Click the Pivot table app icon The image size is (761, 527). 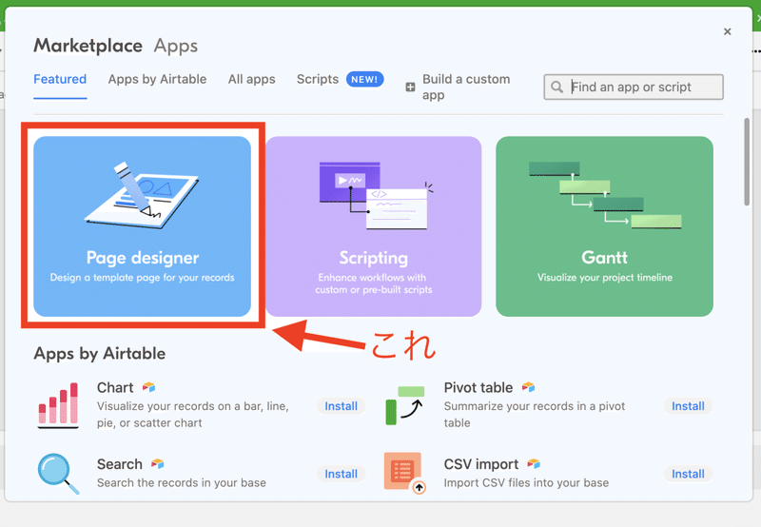[x=405, y=405]
